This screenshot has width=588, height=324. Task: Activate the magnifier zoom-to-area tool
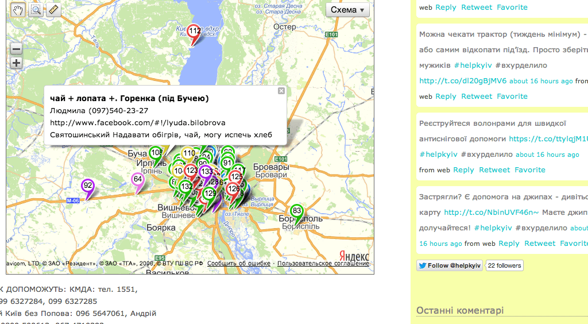tap(36, 10)
